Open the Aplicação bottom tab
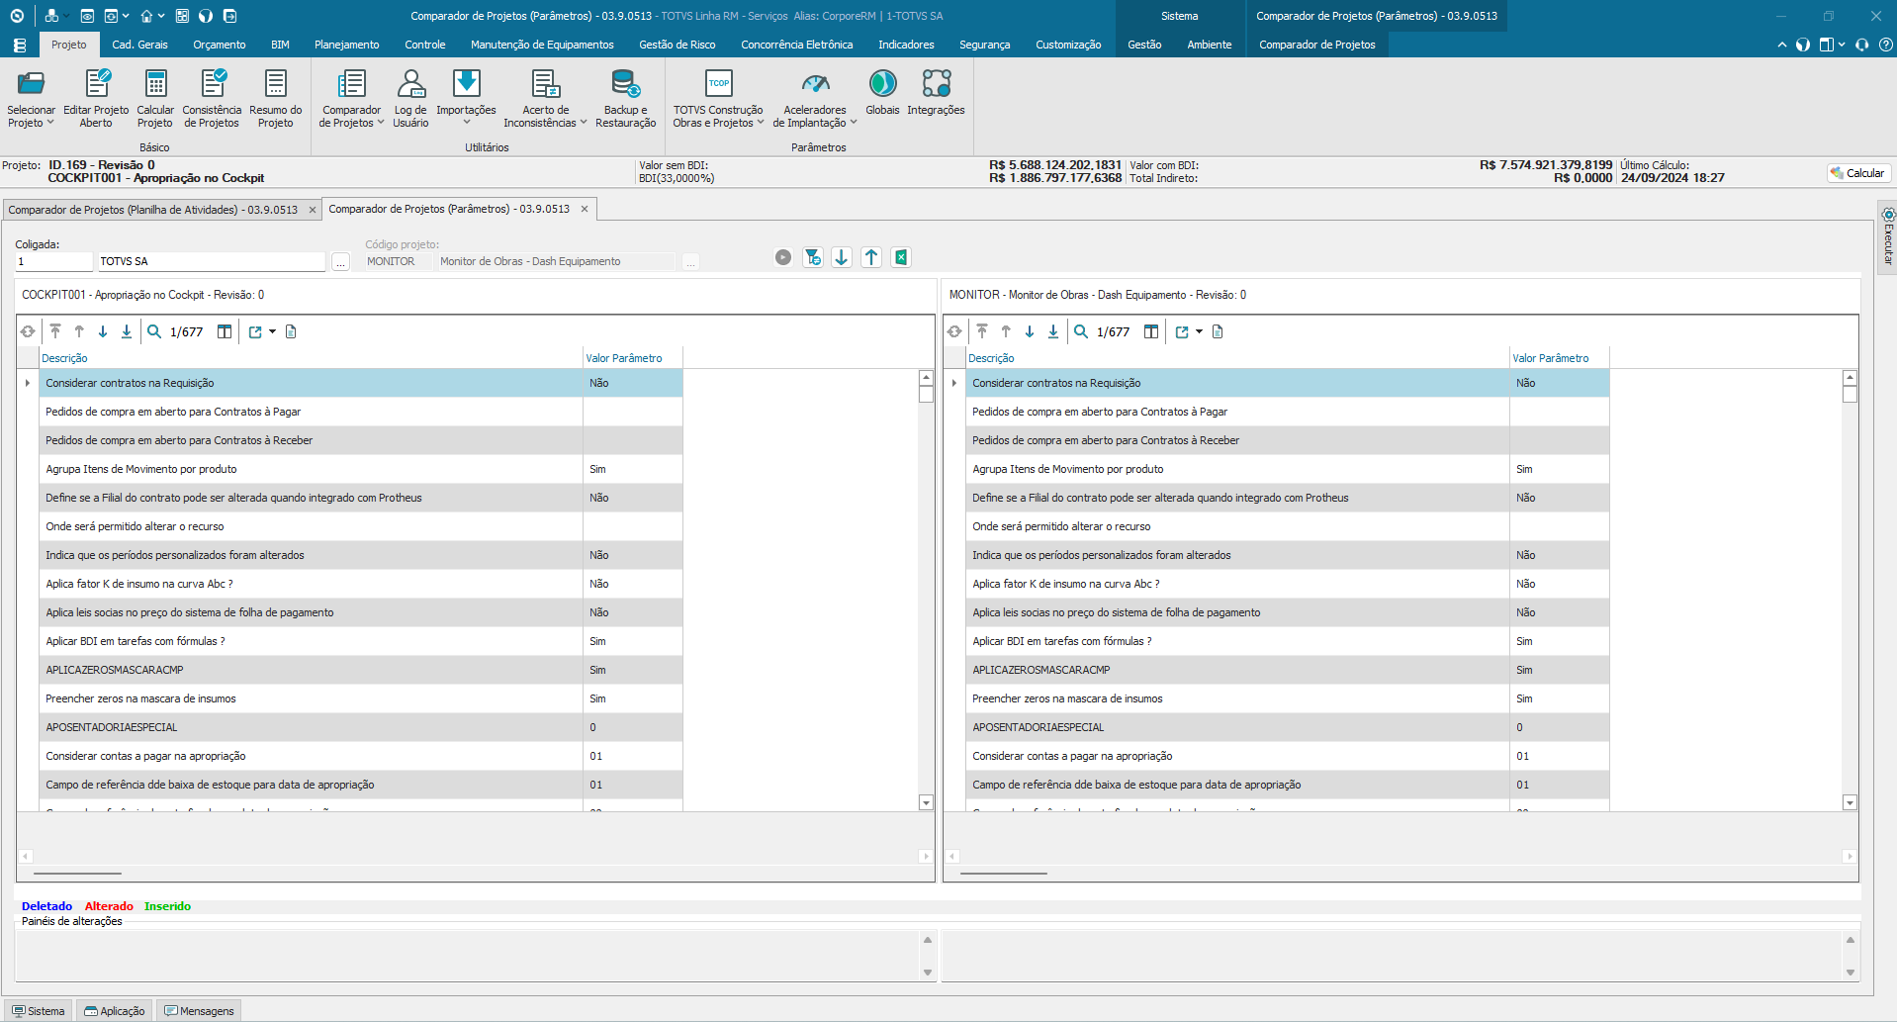The image size is (1897, 1022). (115, 1011)
